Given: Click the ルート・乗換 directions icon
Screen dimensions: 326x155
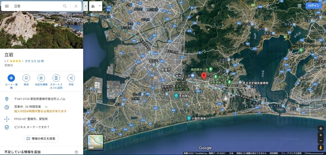Looking at the screenshot, I should pyautogui.click(x=11, y=78).
